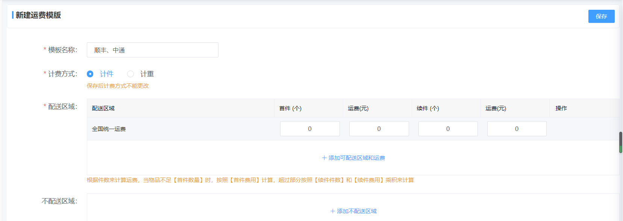Click the plus icon beside 添加可配送区域和运费
623x221 pixels.
point(324,158)
